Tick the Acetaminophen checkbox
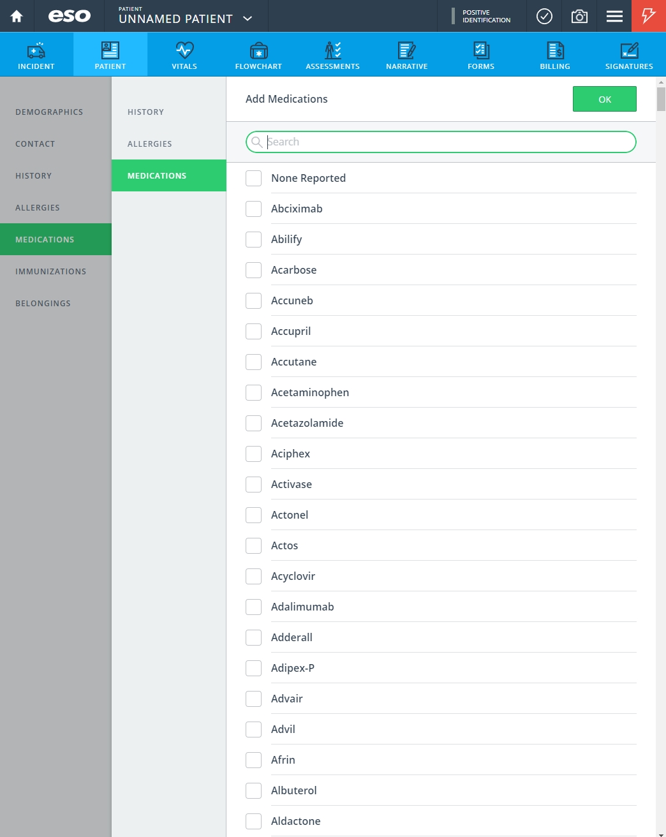 click(253, 392)
